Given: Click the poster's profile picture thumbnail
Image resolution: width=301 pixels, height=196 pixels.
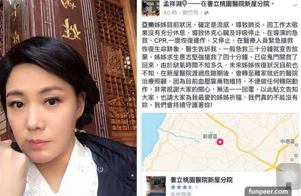Looking at the screenshot, I should [x=150, y=8].
